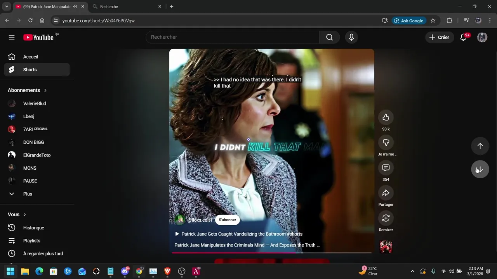This screenshot has width=497, height=279.
Task: Open 7ARI channel subscription
Action: tap(37, 129)
